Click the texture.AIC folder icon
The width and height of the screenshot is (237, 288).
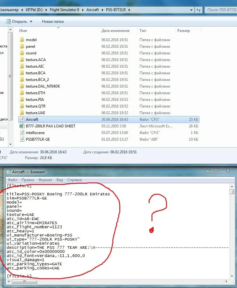pyautogui.click(x=22, y=66)
